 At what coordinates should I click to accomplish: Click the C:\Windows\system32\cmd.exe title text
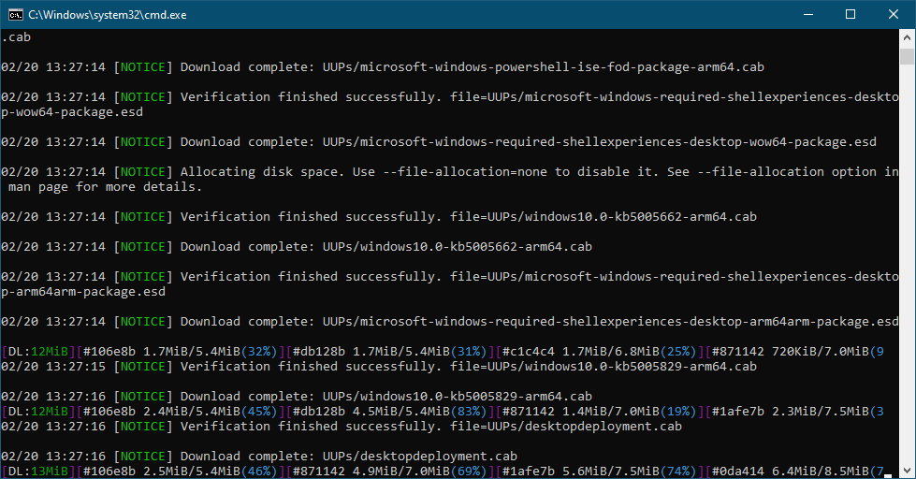108,15
